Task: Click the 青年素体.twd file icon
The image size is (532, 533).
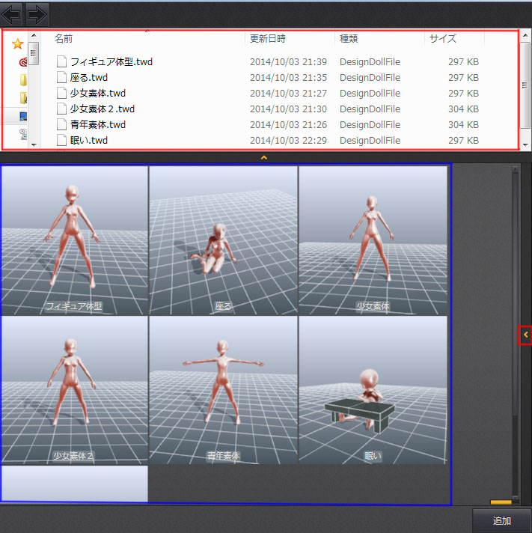Action: click(x=62, y=125)
